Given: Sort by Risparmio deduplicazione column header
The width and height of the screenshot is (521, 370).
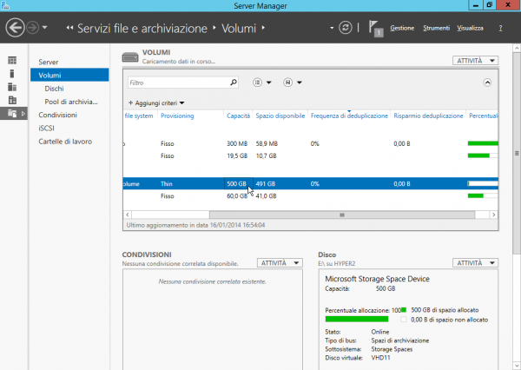Looking at the screenshot, I should click(x=428, y=116).
